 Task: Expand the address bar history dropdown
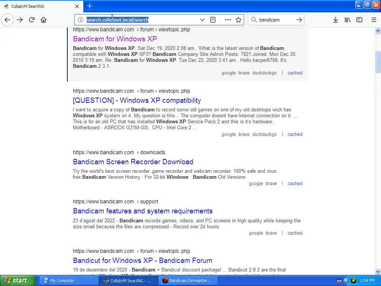202,20
